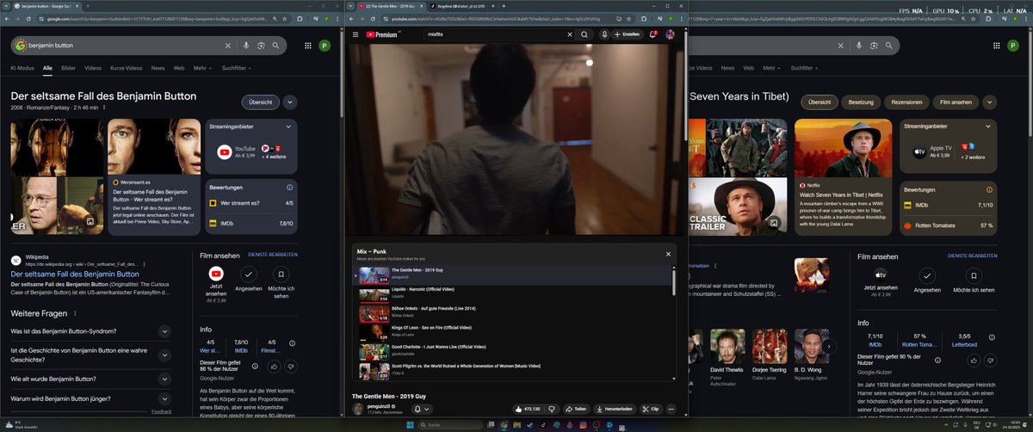Start YouTube voice search microphone
The height and width of the screenshot is (432, 1033).
605,34
